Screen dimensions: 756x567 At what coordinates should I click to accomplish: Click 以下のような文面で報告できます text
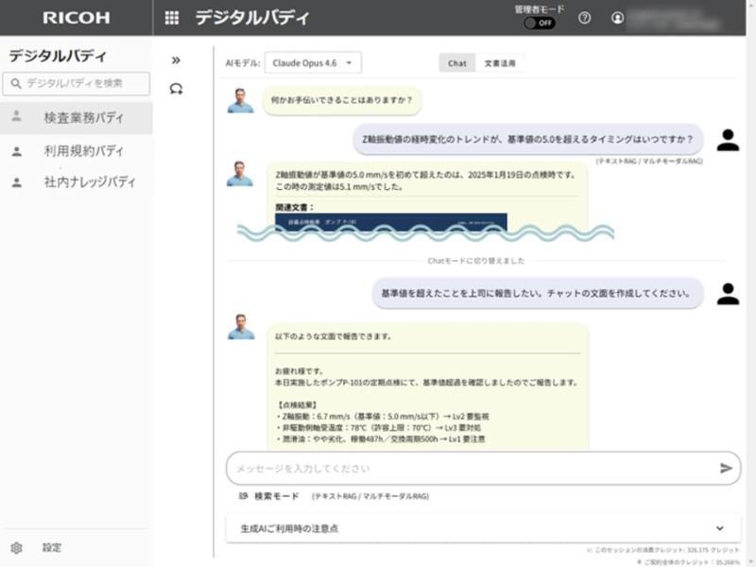point(334,336)
